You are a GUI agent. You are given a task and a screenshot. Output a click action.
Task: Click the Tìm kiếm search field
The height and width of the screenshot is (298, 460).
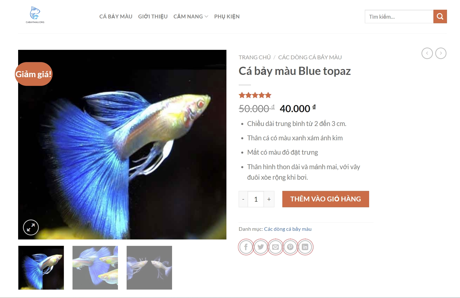(399, 17)
